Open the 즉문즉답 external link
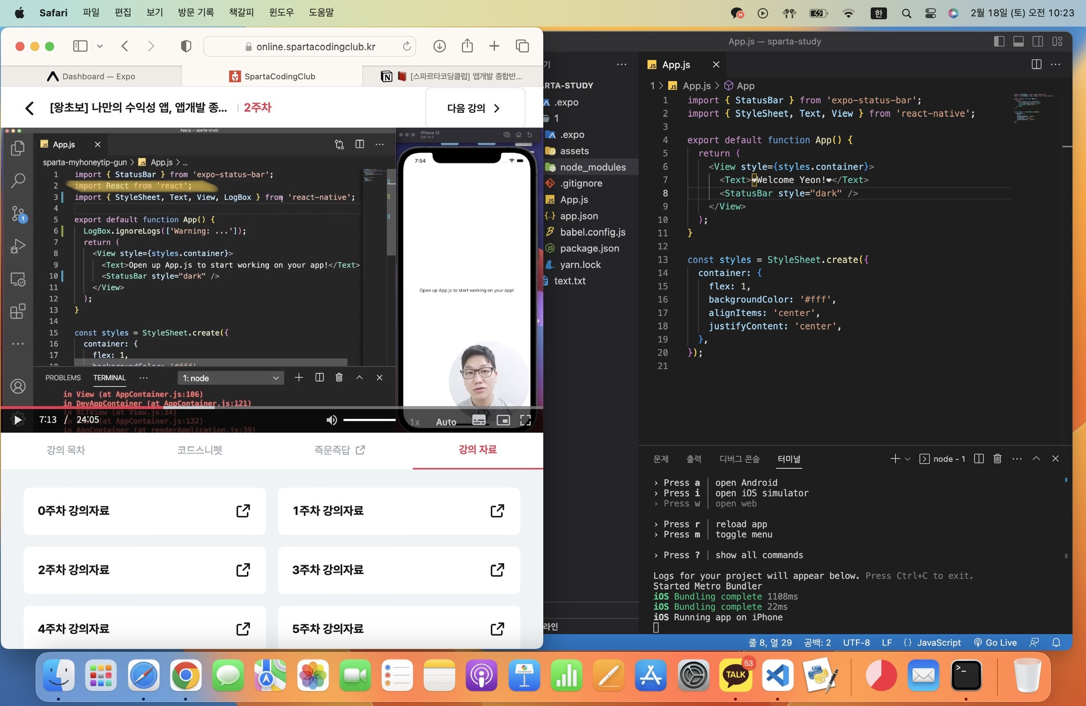Screen dimensions: 1086x706 340,450
